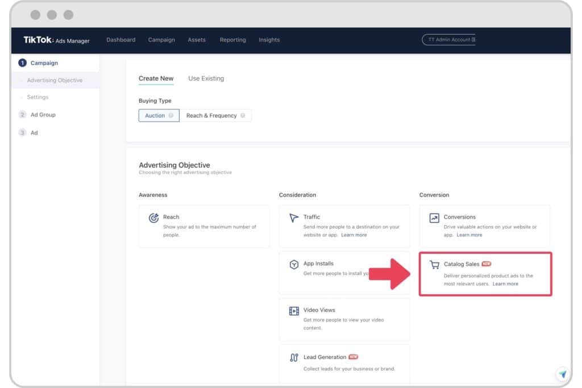Switch to the Use Existing tab
Screen dimensions: 582x388
tap(206, 78)
